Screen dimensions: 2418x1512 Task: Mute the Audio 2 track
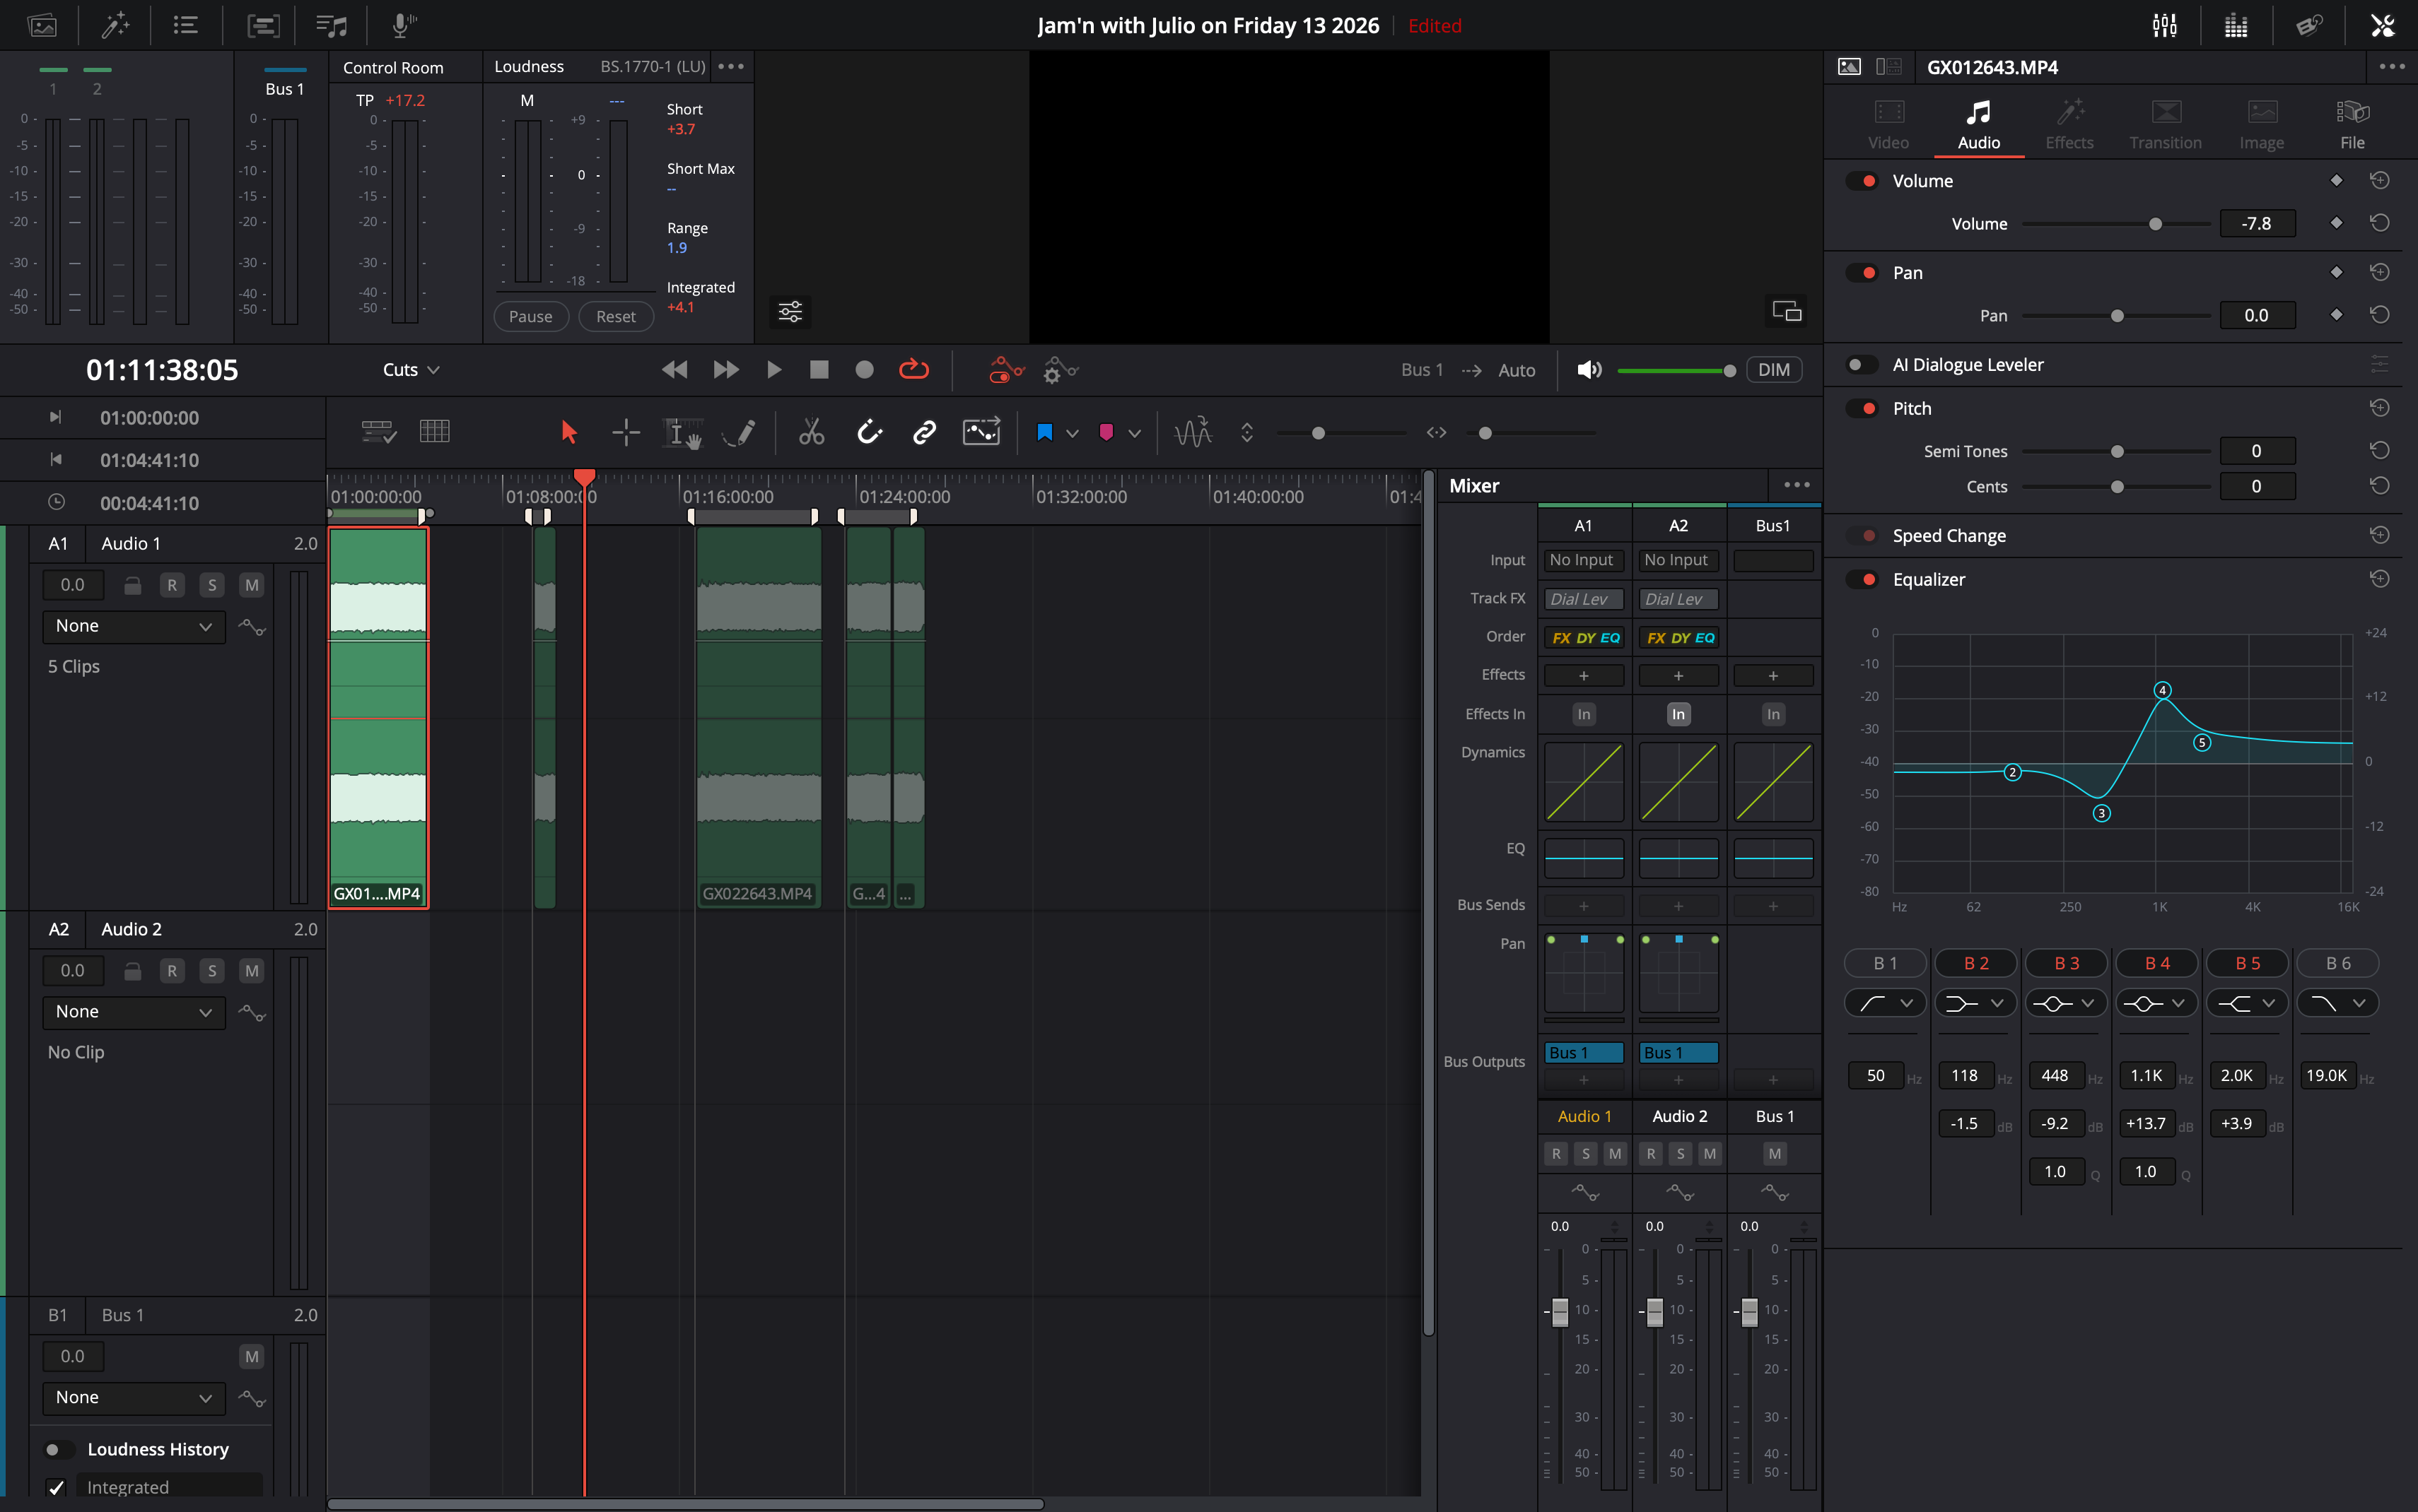(x=251, y=970)
